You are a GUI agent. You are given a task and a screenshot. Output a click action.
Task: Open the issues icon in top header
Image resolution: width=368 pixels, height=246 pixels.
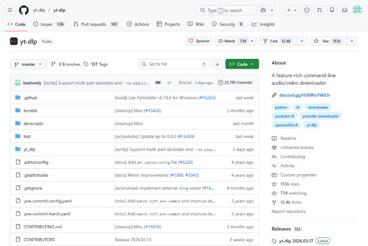click(307, 10)
